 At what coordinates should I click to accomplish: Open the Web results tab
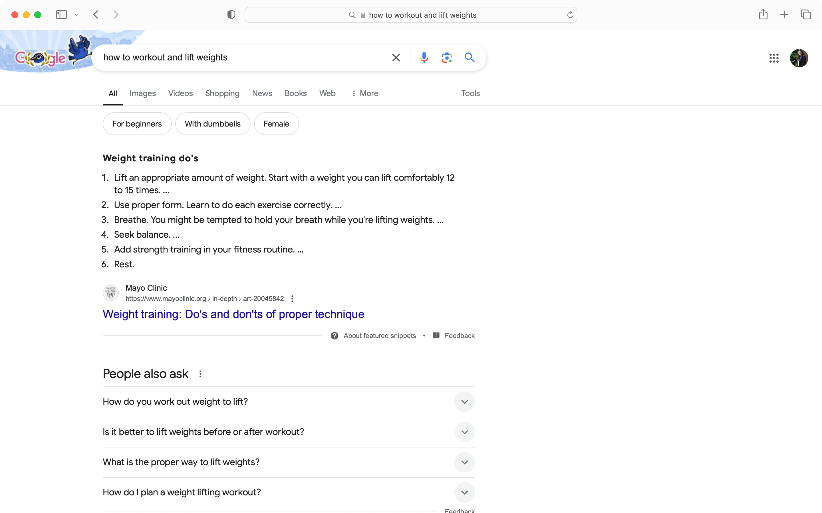pyautogui.click(x=327, y=93)
